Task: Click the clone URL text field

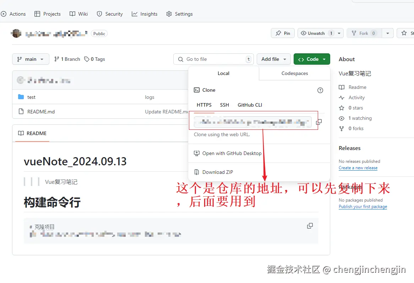Action: click(253, 122)
